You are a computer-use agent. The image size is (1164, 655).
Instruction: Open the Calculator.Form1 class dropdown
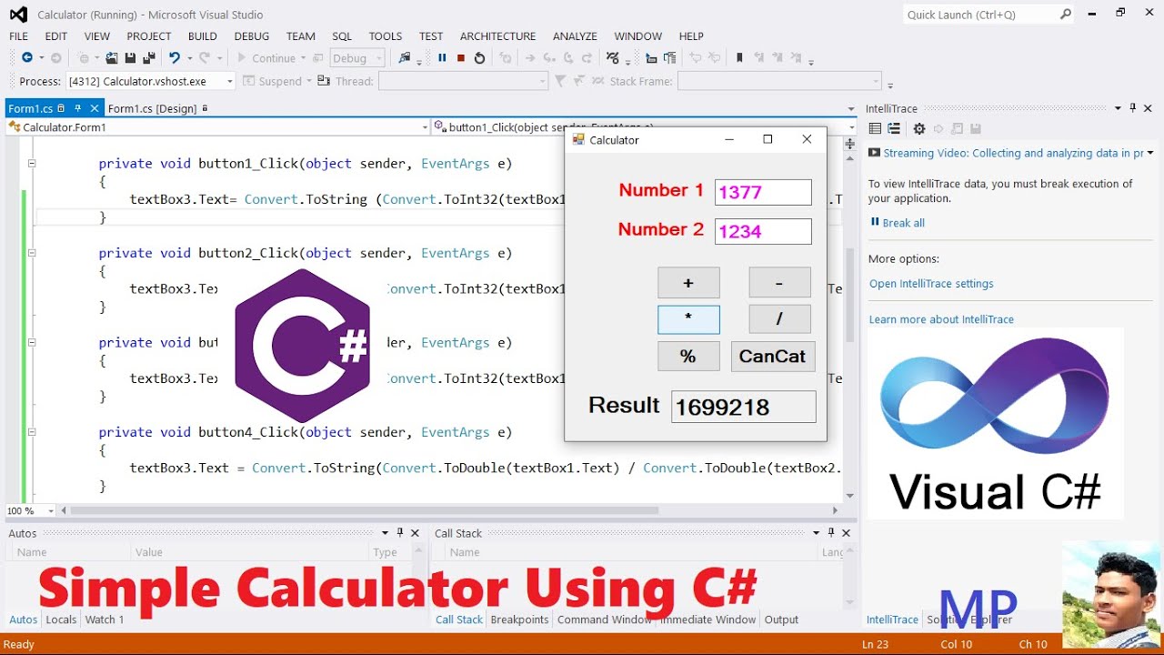[x=426, y=127]
